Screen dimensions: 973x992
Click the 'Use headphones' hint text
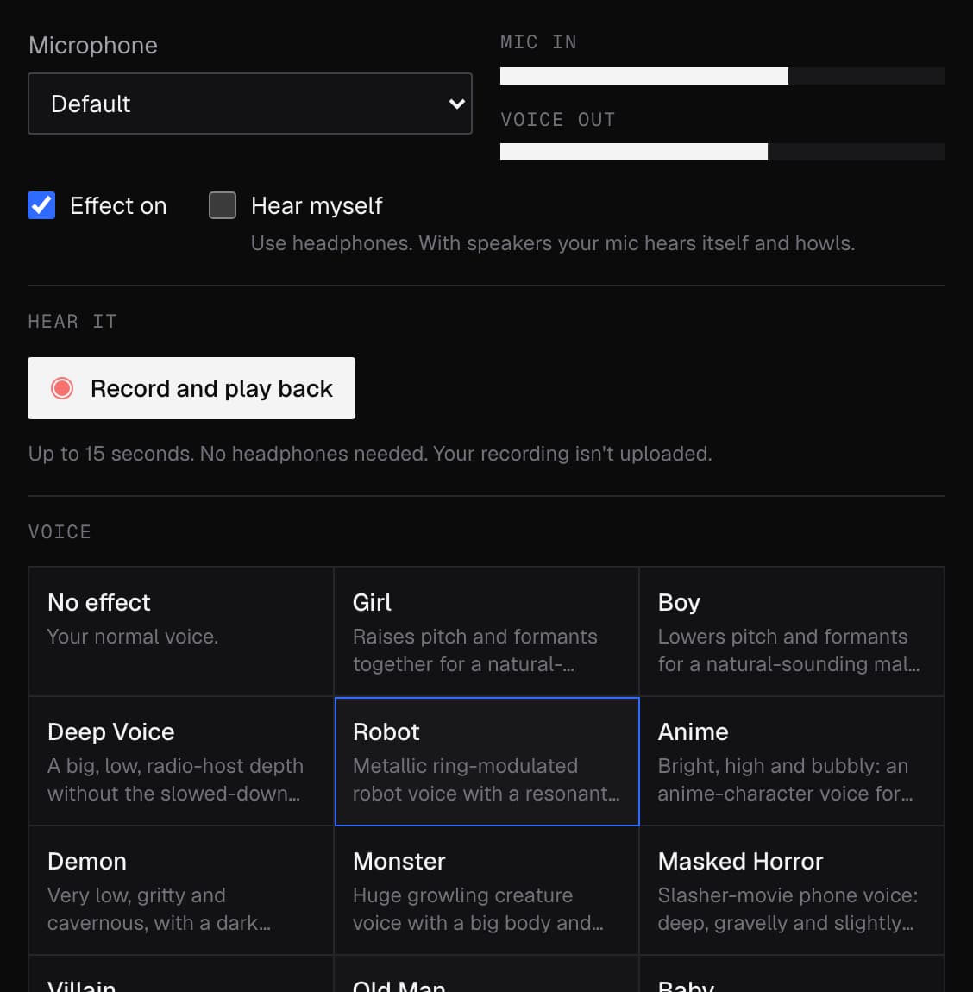click(553, 243)
